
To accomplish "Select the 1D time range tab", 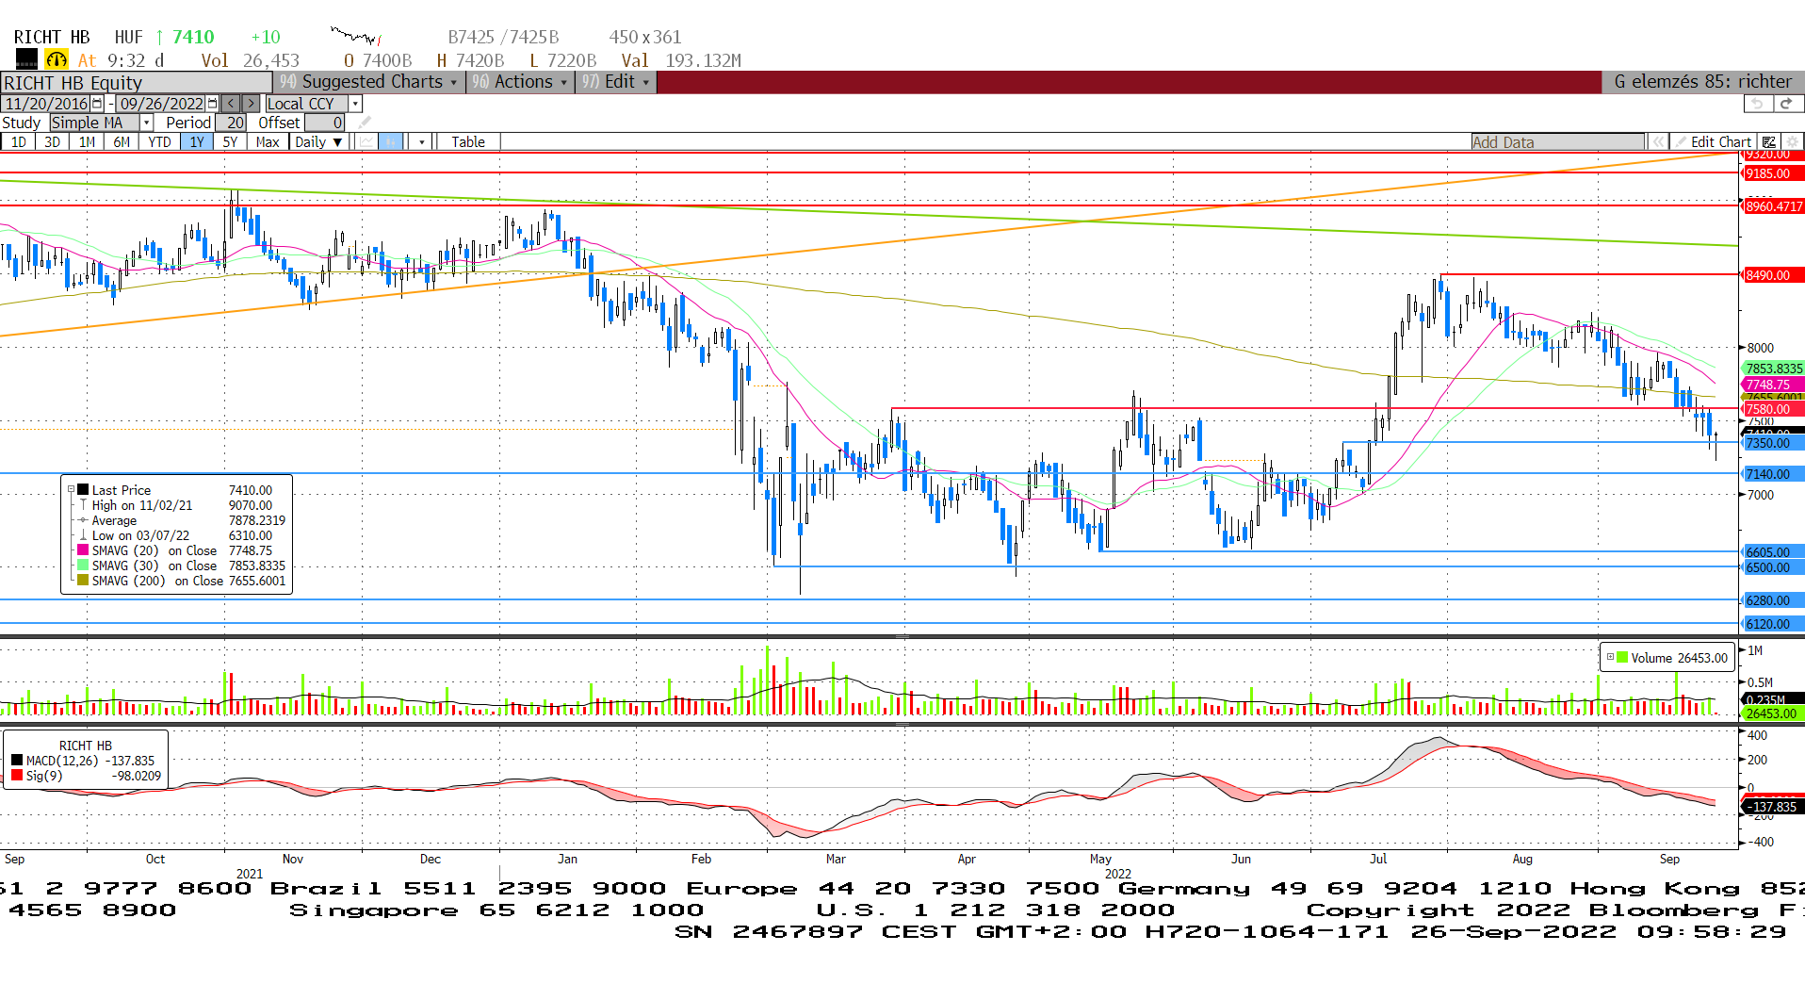I will pyautogui.click(x=18, y=142).
